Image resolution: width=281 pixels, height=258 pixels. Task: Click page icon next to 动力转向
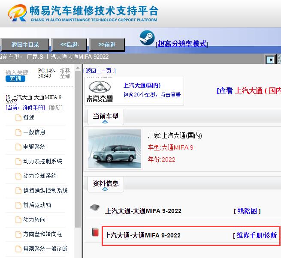tap(18, 220)
